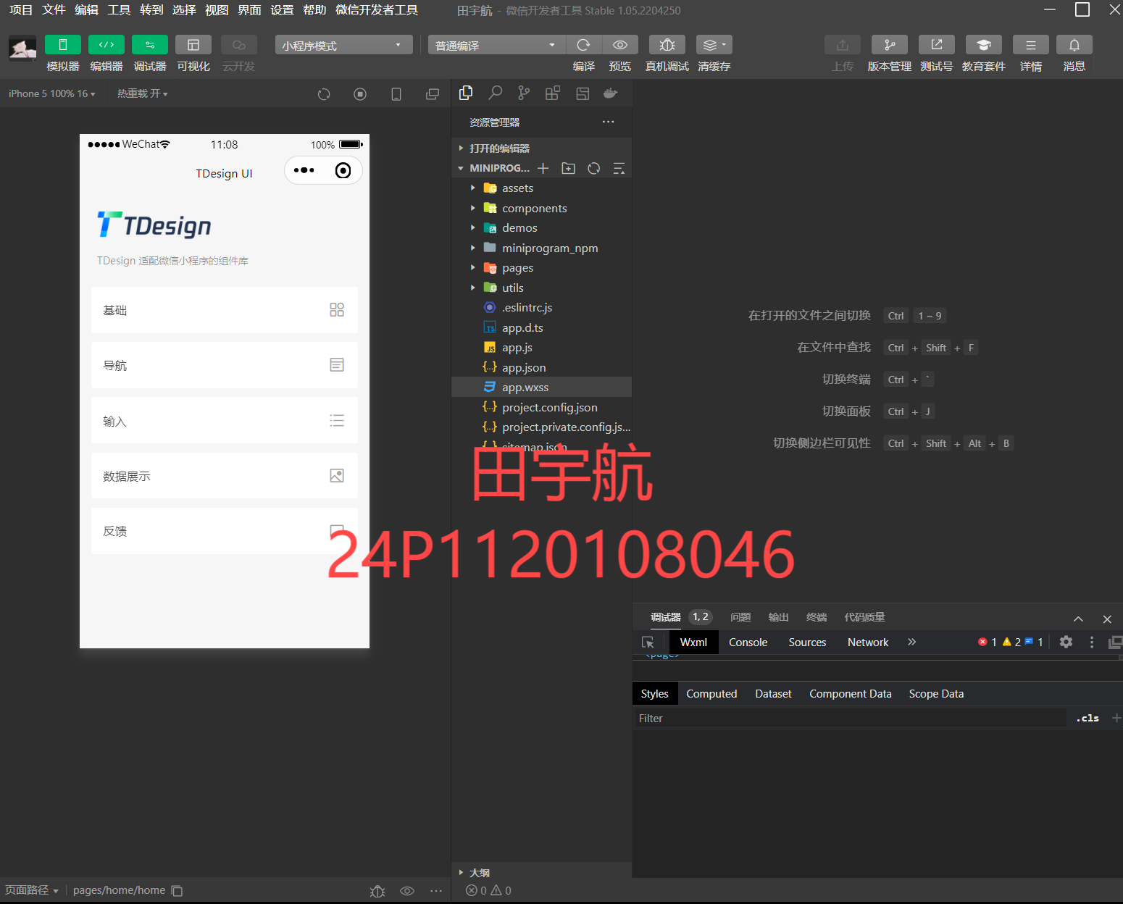Open the test account icon
Viewport: 1123px width, 904px height.
coord(937,45)
